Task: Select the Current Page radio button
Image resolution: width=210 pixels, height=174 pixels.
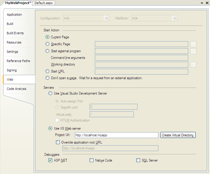Action: [48, 37]
